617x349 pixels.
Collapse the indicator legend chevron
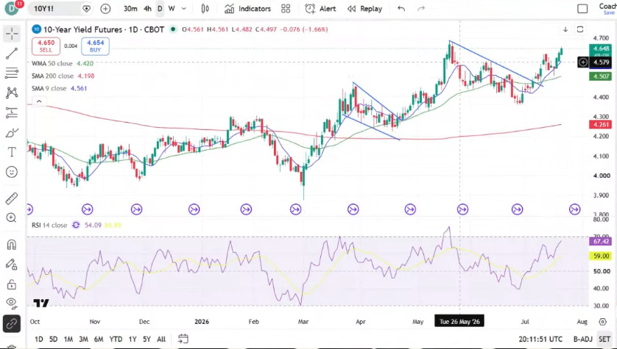click(39, 101)
